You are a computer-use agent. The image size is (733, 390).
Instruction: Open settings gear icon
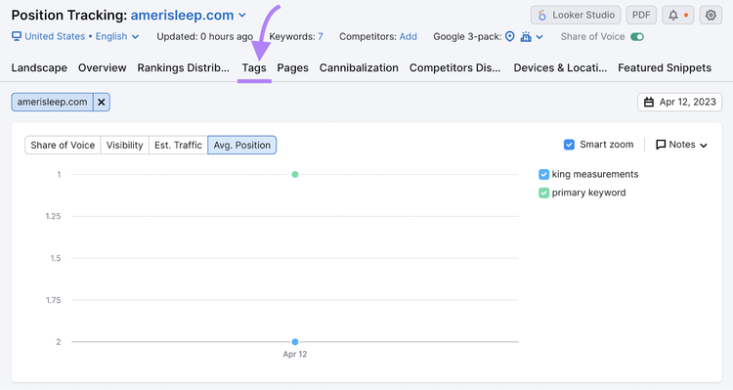(711, 15)
